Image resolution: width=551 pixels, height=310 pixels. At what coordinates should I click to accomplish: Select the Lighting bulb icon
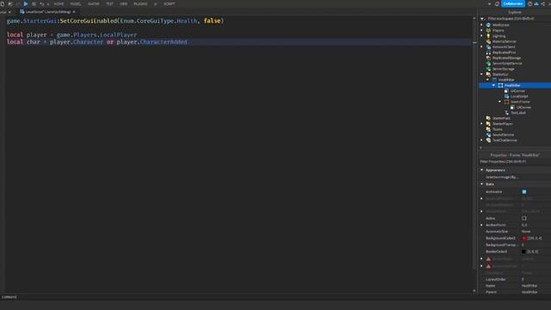(488, 36)
